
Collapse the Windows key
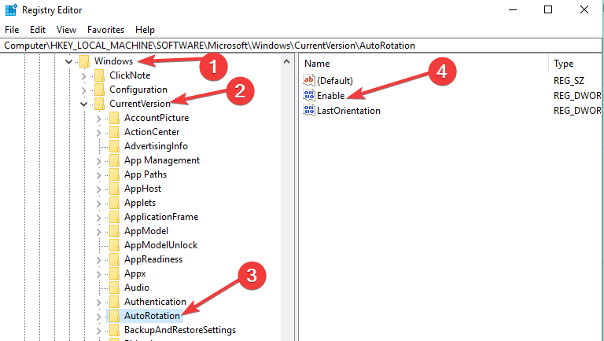point(68,61)
